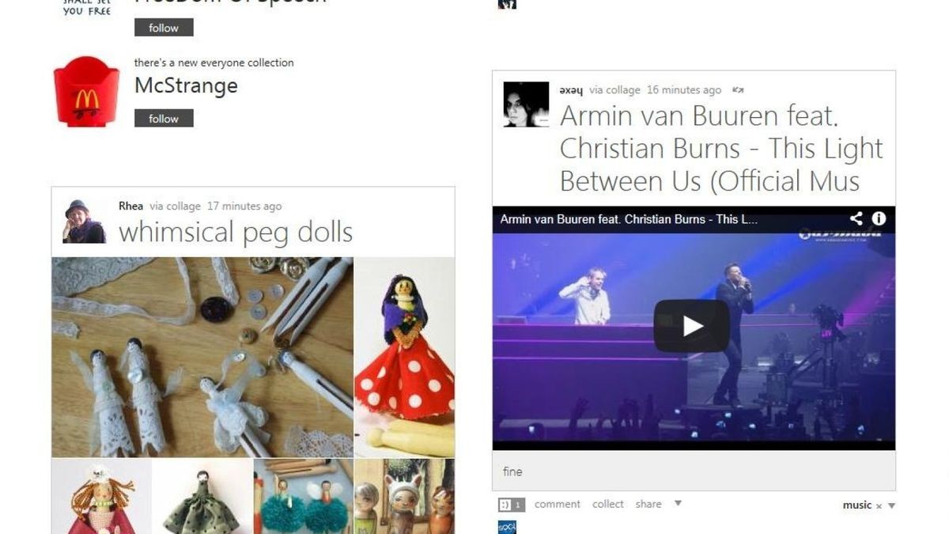Screen dimensions: 949x534
Task: Follow the Freedom Of Speech collection
Action: (164, 28)
